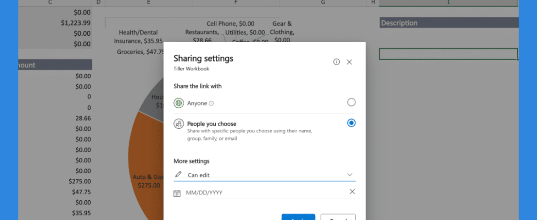Select the People you choose radio button
The image size is (537, 220).
coord(352,123)
